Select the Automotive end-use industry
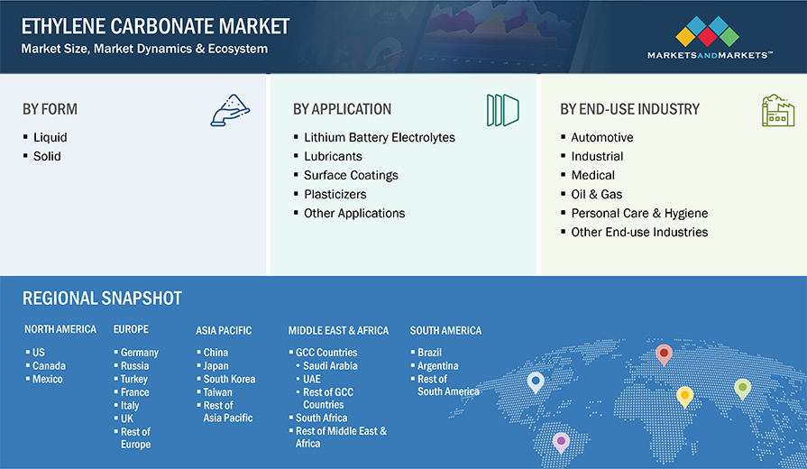Image resolution: width=807 pixels, height=469 pixels. pyautogui.click(x=601, y=137)
